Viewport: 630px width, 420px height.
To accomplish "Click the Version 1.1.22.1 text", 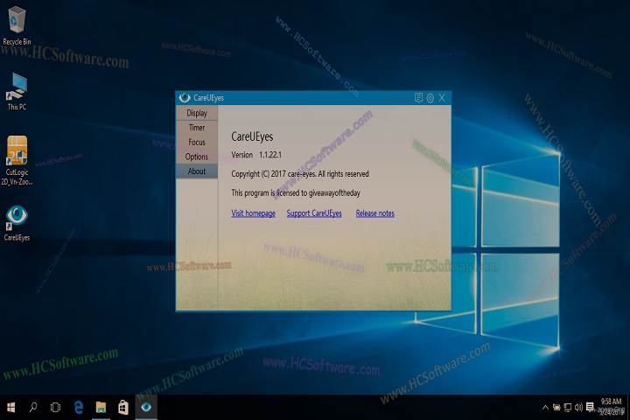I will (256, 155).
